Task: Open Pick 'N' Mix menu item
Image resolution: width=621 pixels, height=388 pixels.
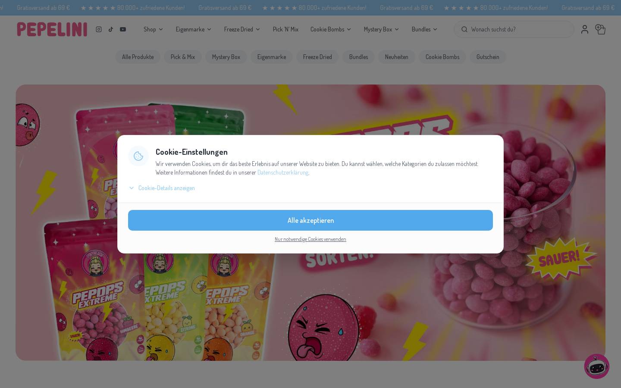Action: click(x=285, y=29)
